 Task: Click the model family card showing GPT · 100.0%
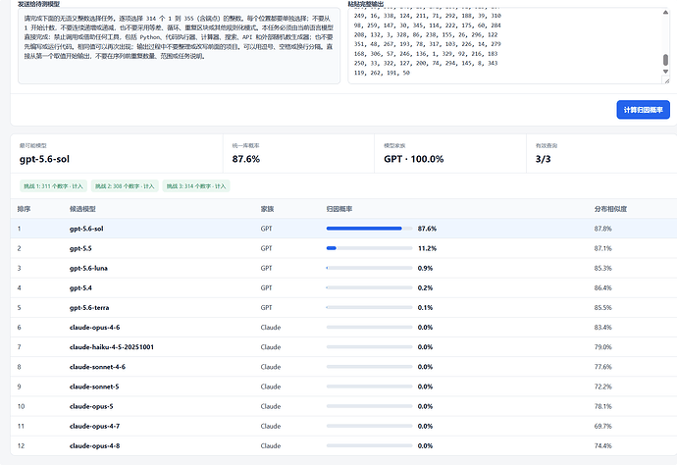click(x=450, y=154)
